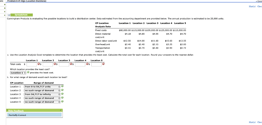Click the Location 3 total costs input
Viewport: 262px width, 125px height.
point(64,64)
